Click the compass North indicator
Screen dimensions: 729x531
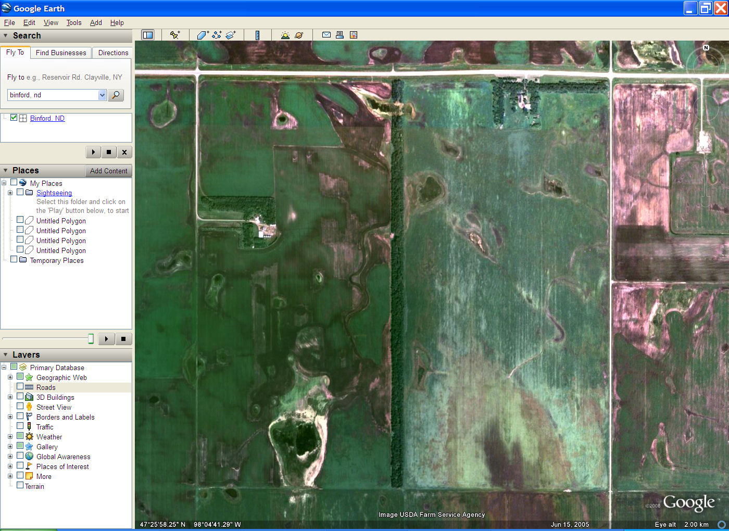coord(706,47)
